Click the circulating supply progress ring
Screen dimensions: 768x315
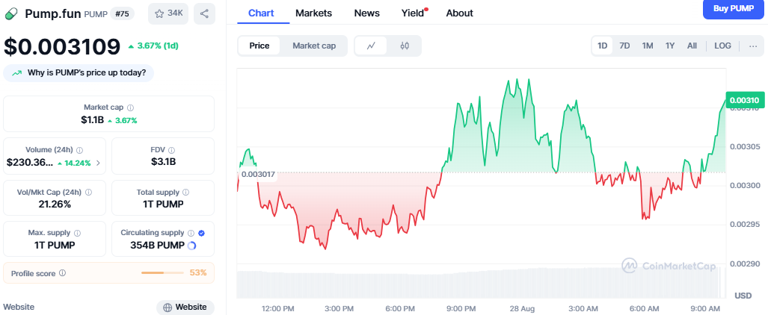tap(191, 246)
